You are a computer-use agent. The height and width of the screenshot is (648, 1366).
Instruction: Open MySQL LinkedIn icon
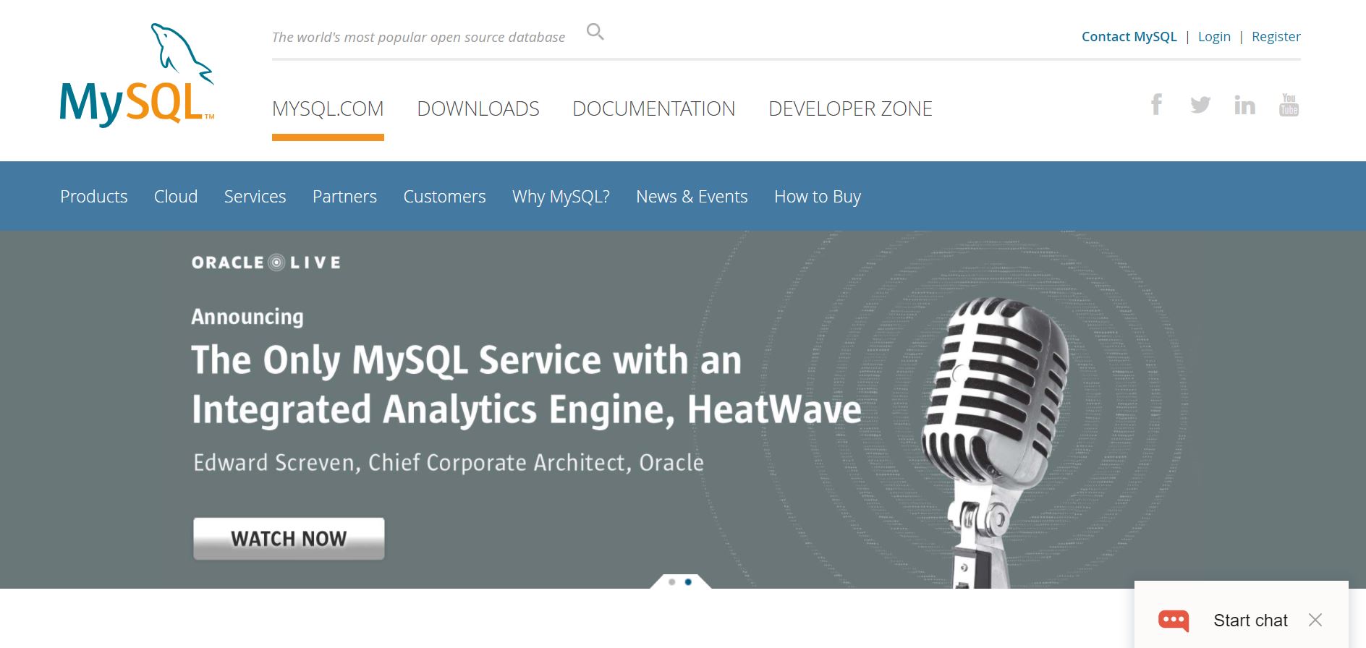click(x=1244, y=105)
